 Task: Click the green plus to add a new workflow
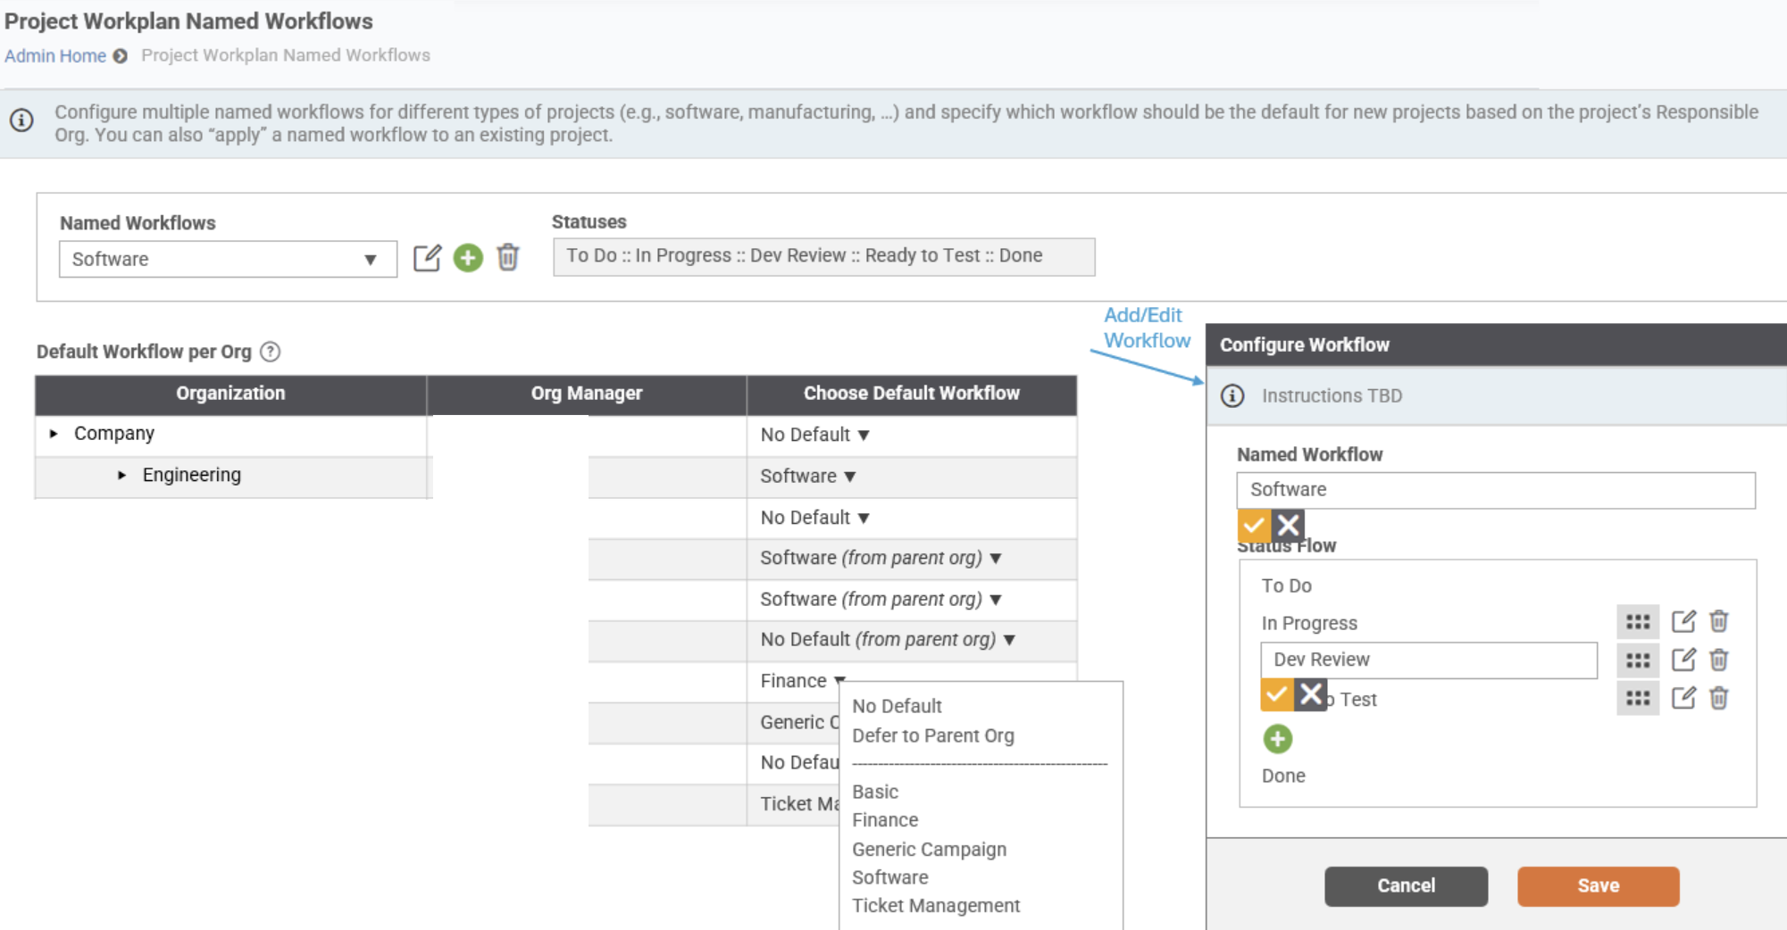coord(468,258)
